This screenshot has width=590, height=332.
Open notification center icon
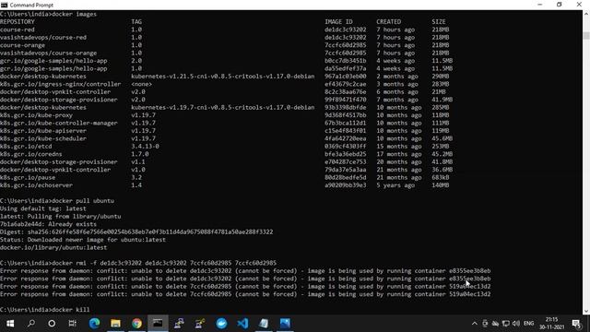point(576,324)
